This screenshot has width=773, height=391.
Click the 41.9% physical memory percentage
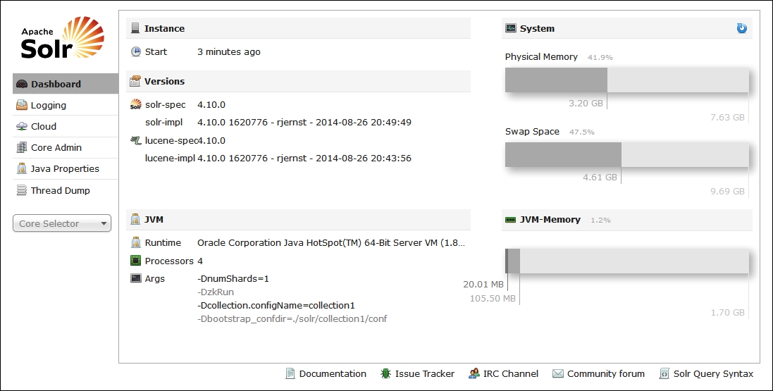[600, 57]
